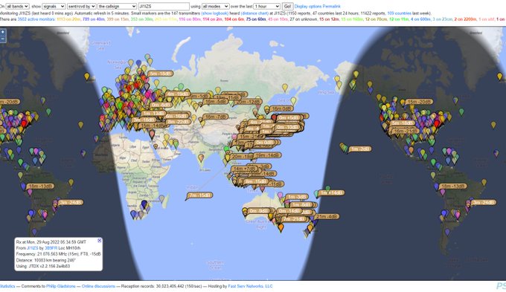This screenshot has height=292, width=506.
Task: Click the '20m -18dB' callout in Southeast Asia
Action: point(242,156)
